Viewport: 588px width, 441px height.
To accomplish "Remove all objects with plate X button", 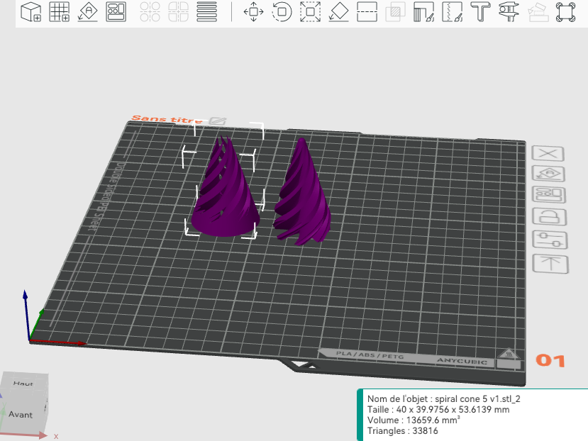I will [548, 153].
